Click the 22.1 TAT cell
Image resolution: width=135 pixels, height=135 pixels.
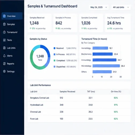(91, 98)
